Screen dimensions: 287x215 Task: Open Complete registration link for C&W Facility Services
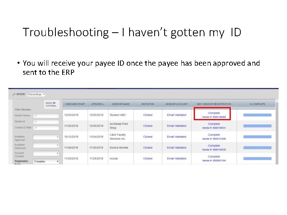pos(214,135)
